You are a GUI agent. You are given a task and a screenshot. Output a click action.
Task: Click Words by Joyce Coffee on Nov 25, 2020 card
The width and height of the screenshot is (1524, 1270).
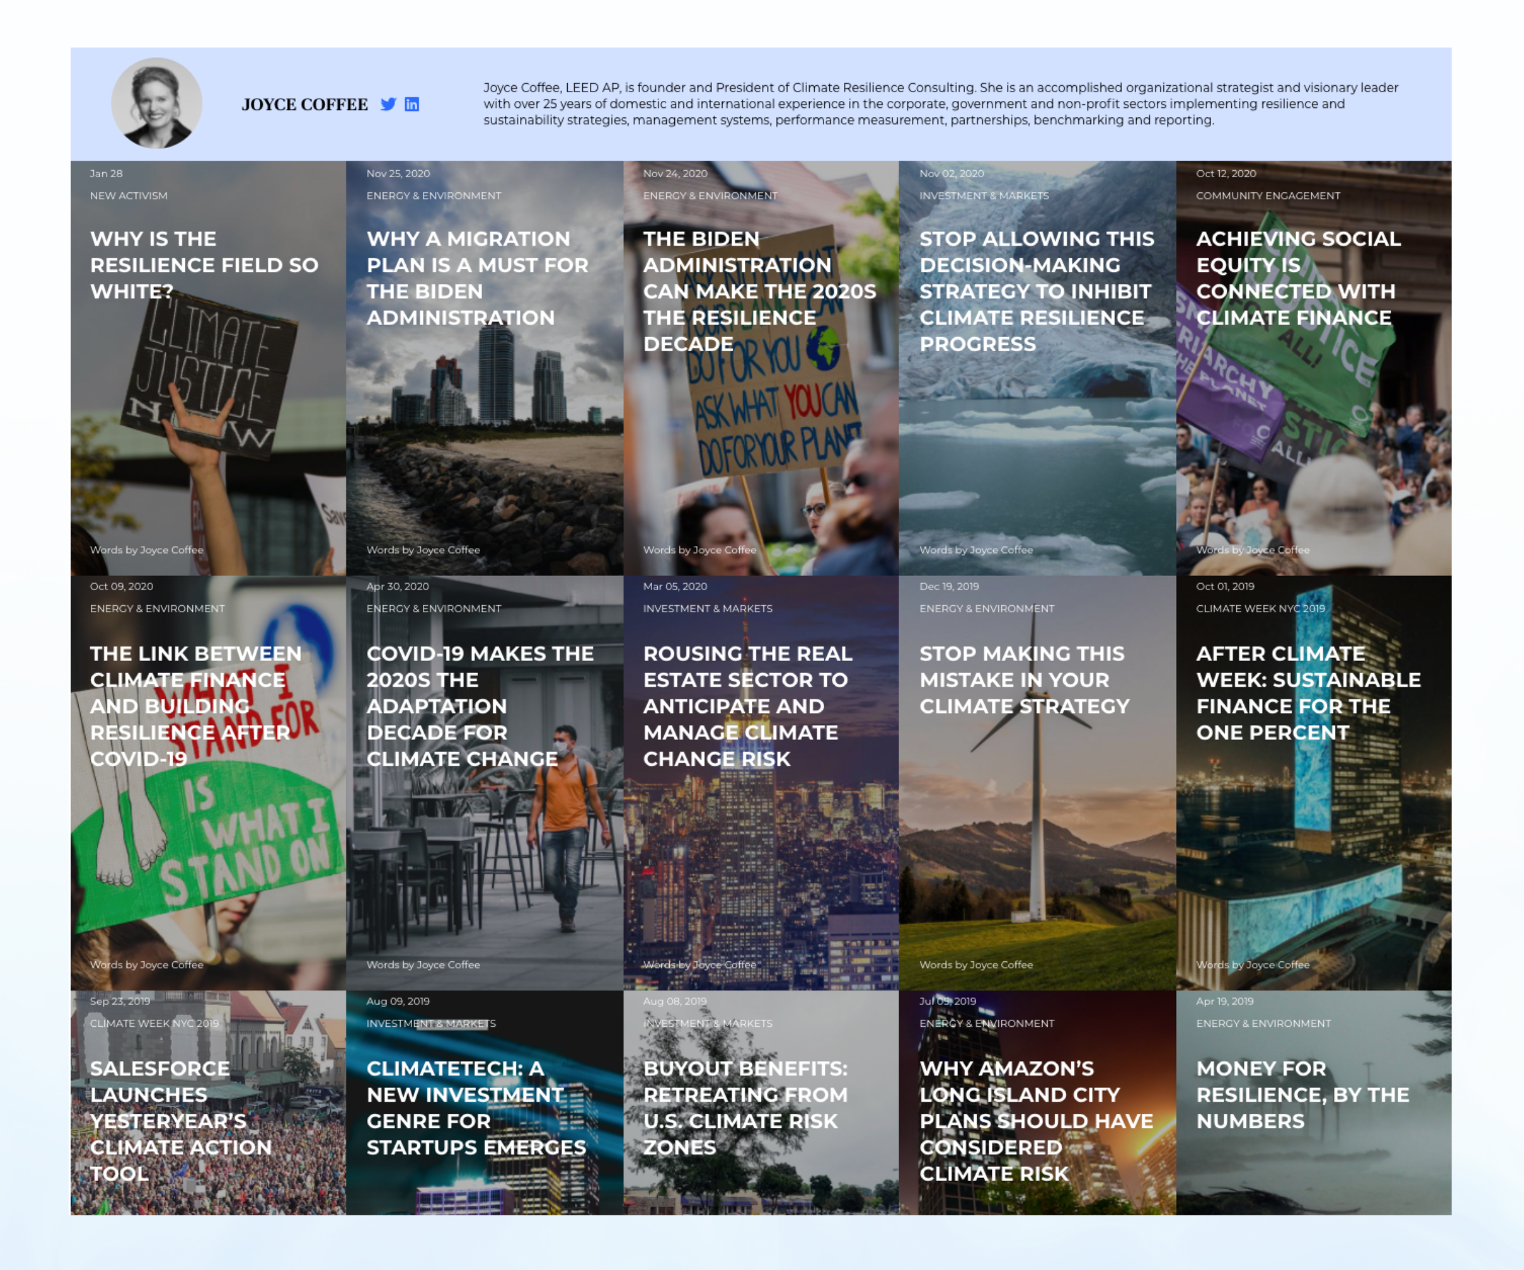[x=423, y=550]
